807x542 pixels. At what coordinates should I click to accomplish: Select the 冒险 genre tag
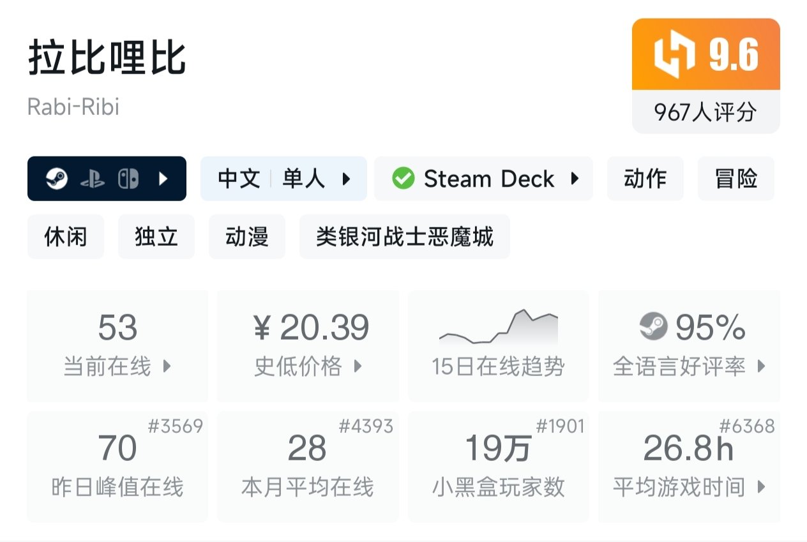click(x=735, y=179)
